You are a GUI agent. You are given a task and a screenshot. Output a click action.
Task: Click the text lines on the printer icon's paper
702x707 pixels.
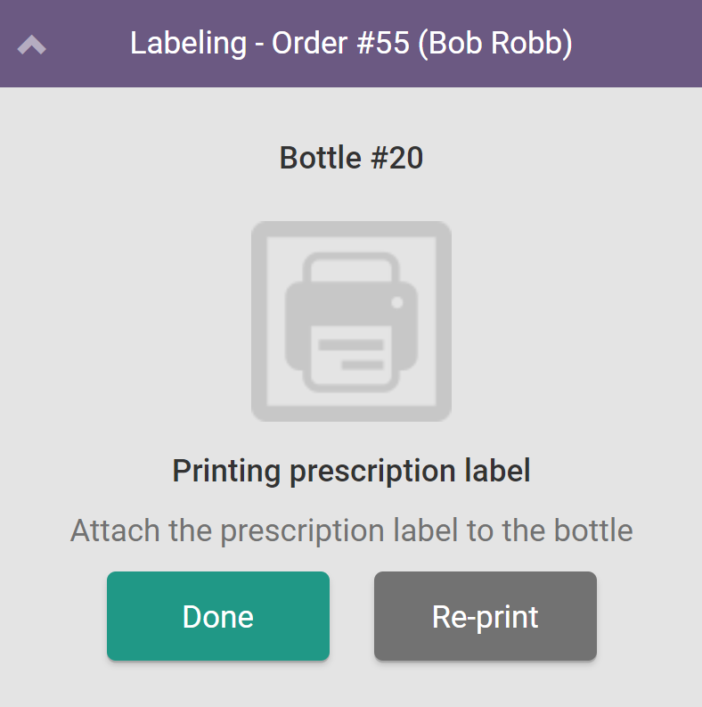click(351, 354)
